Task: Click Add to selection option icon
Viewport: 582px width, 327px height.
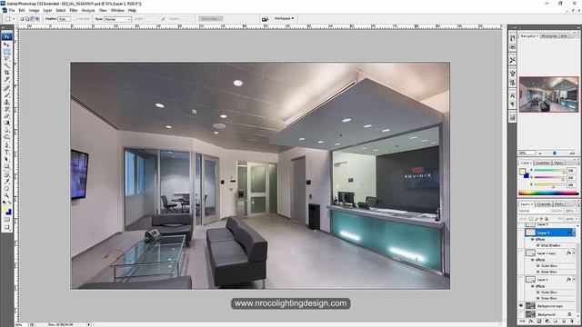Action: (x=27, y=19)
